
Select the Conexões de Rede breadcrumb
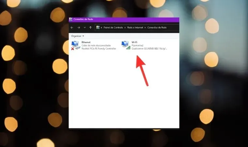[x=157, y=27]
